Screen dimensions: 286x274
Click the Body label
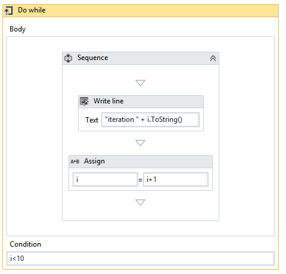coord(18,29)
